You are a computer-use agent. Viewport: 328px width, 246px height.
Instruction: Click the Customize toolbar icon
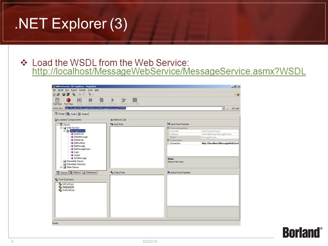pos(90,101)
